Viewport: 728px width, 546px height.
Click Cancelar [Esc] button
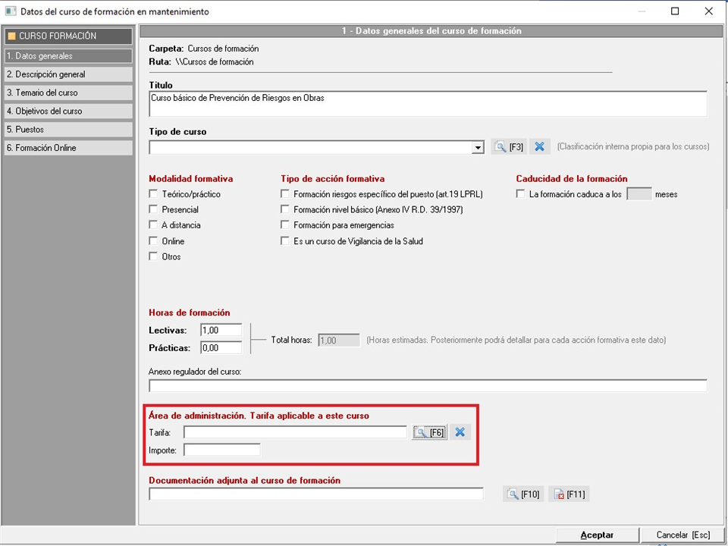682,535
